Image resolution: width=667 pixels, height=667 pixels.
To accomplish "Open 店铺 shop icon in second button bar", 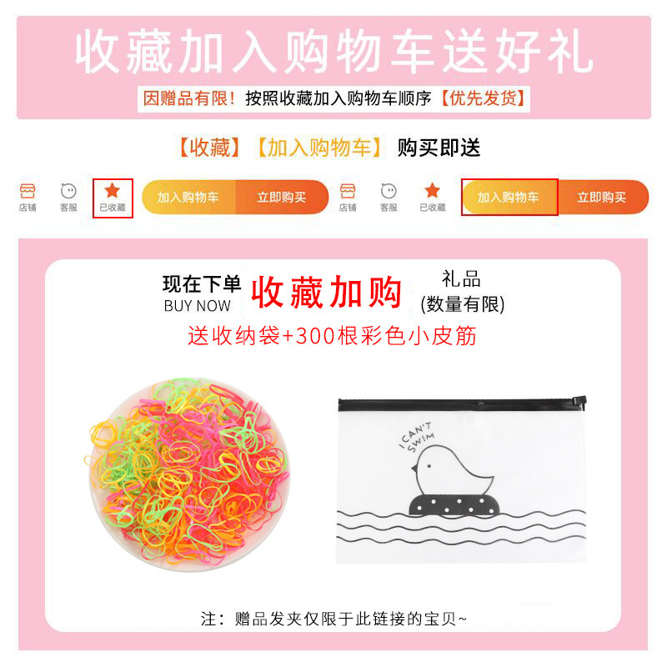I will 348,198.
